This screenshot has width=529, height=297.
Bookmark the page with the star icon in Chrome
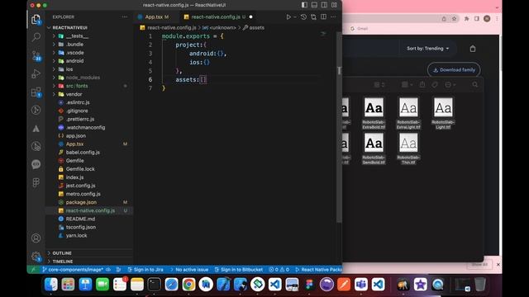pos(454,19)
